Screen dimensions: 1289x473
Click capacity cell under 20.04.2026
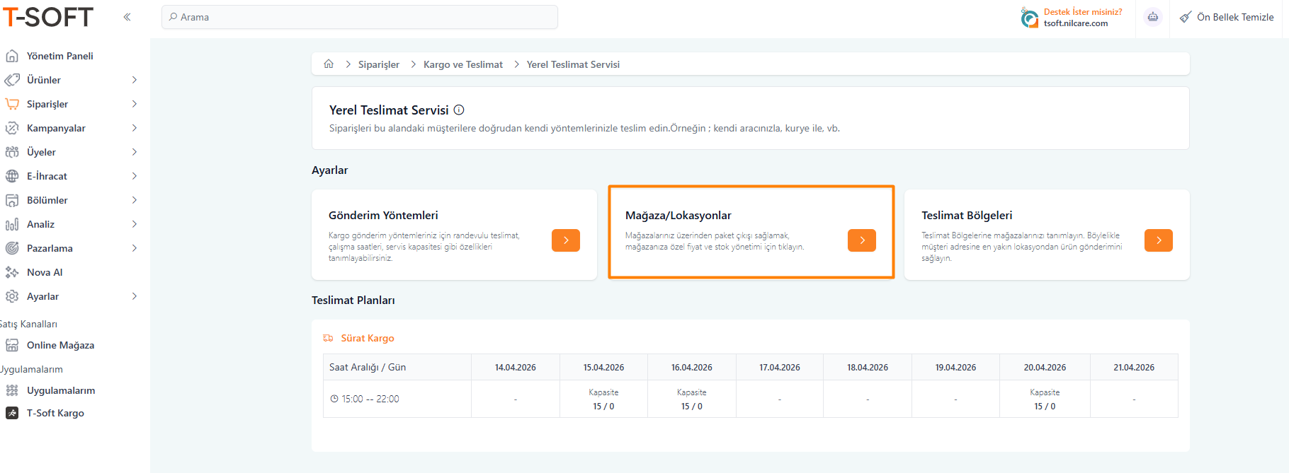[x=1045, y=399]
